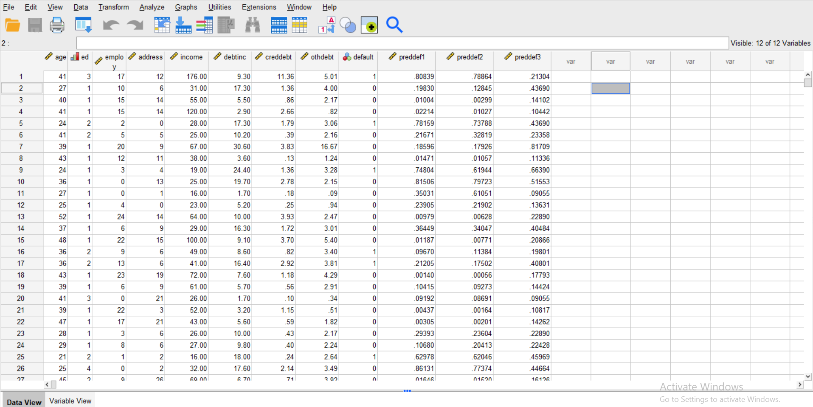Viewport: 813px width, 407px height.
Task: Click othdebt cell showing 16.67
Action: 317,147
